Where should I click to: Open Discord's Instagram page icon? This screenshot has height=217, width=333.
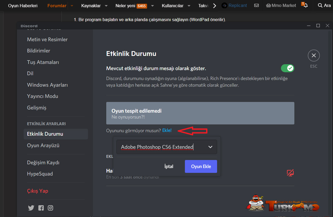pyautogui.click(x=50, y=208)
